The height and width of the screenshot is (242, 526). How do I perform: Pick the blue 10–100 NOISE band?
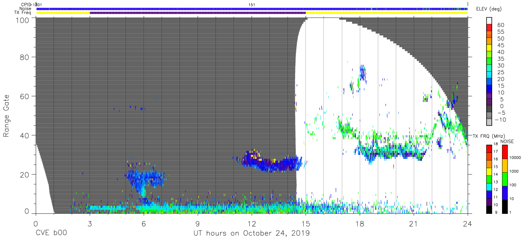click(504, 192)
